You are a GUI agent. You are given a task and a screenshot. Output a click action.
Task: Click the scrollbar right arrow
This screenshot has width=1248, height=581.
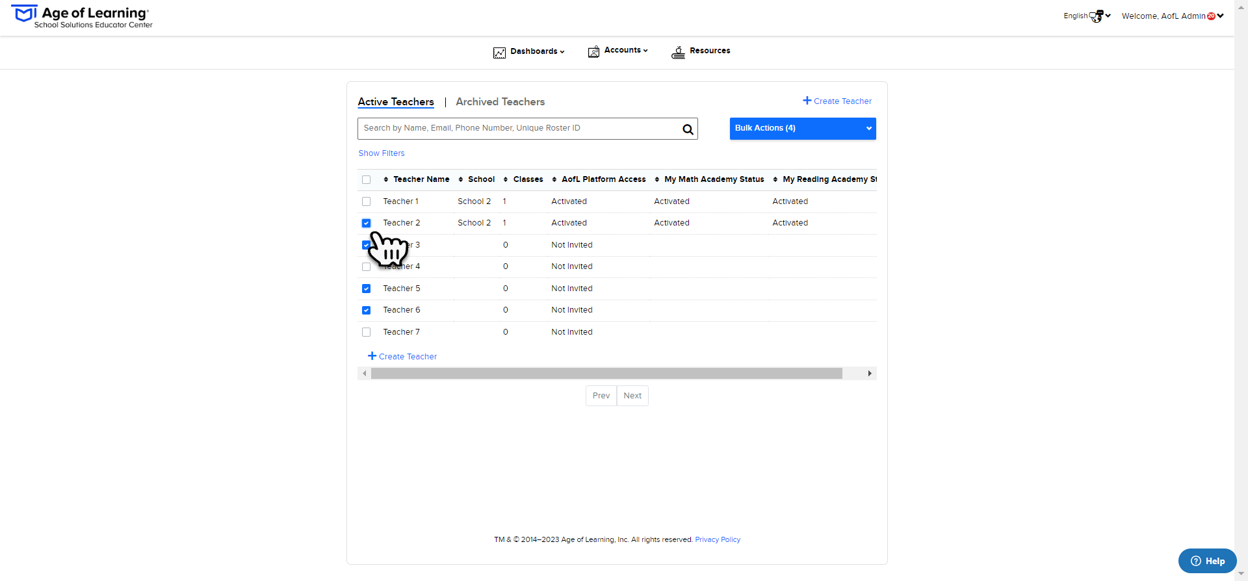[870, 374]
